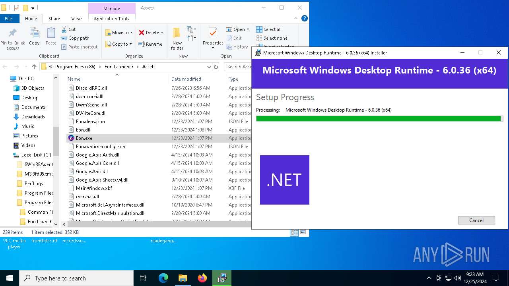The image size is (509, 286).
Task: Open Firefox from the taskbar
Action: (x=202, y=278)
